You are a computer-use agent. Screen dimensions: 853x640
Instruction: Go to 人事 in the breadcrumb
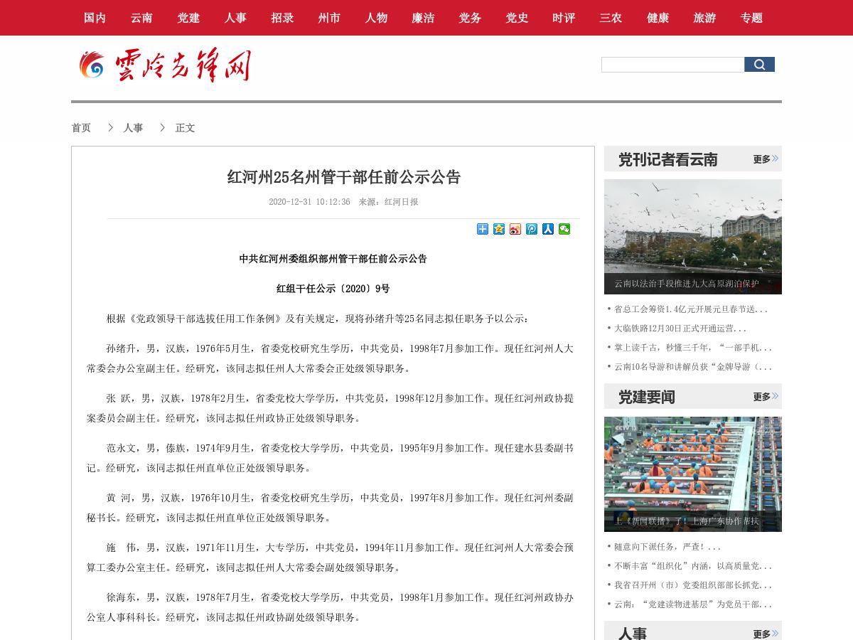(x=133, y=128)
